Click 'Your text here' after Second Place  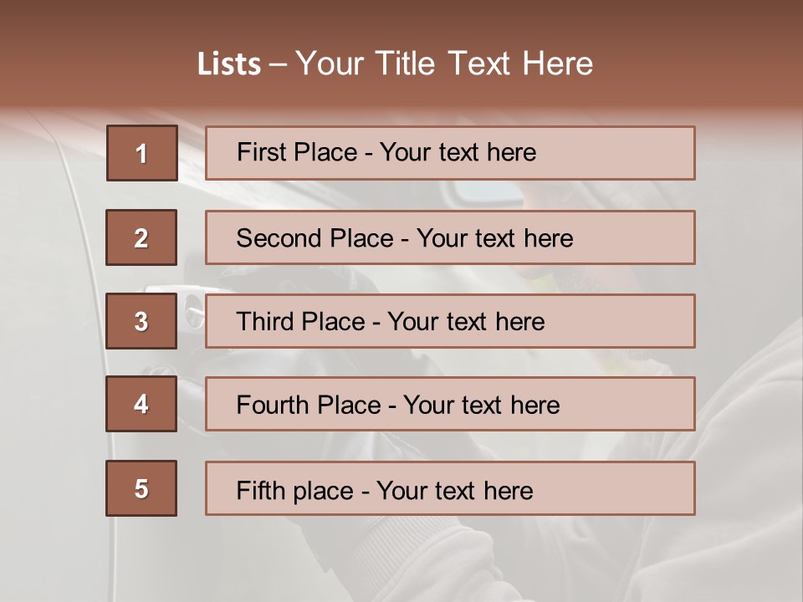(494, 238)
